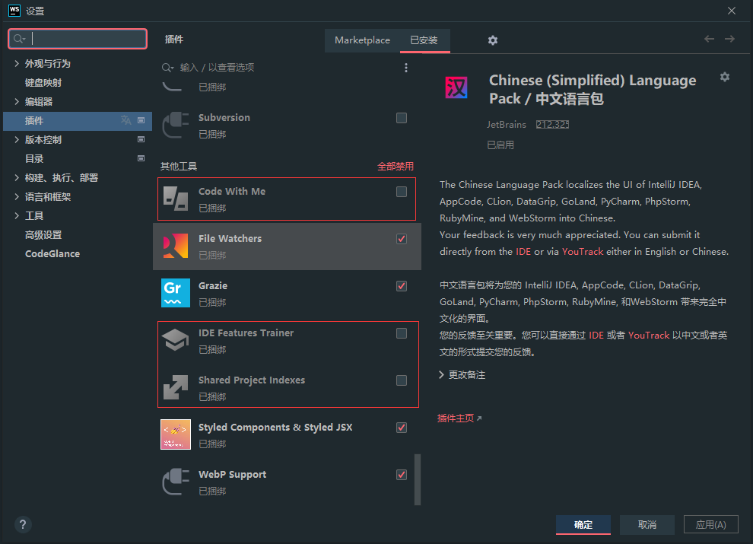This screenshot has height=544, width=753.
Task: Select the Shared Project Indexes plugin icon
Action: (x=175, y=387)
